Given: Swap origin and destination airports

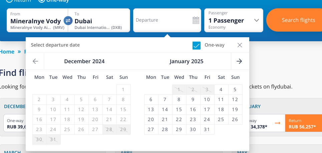Looking at the screenshot, I should click(68, 21).
